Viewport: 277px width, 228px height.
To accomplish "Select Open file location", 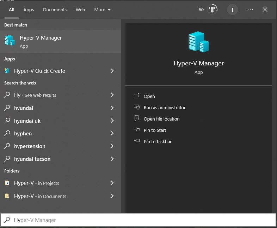I will click(161, 119).
